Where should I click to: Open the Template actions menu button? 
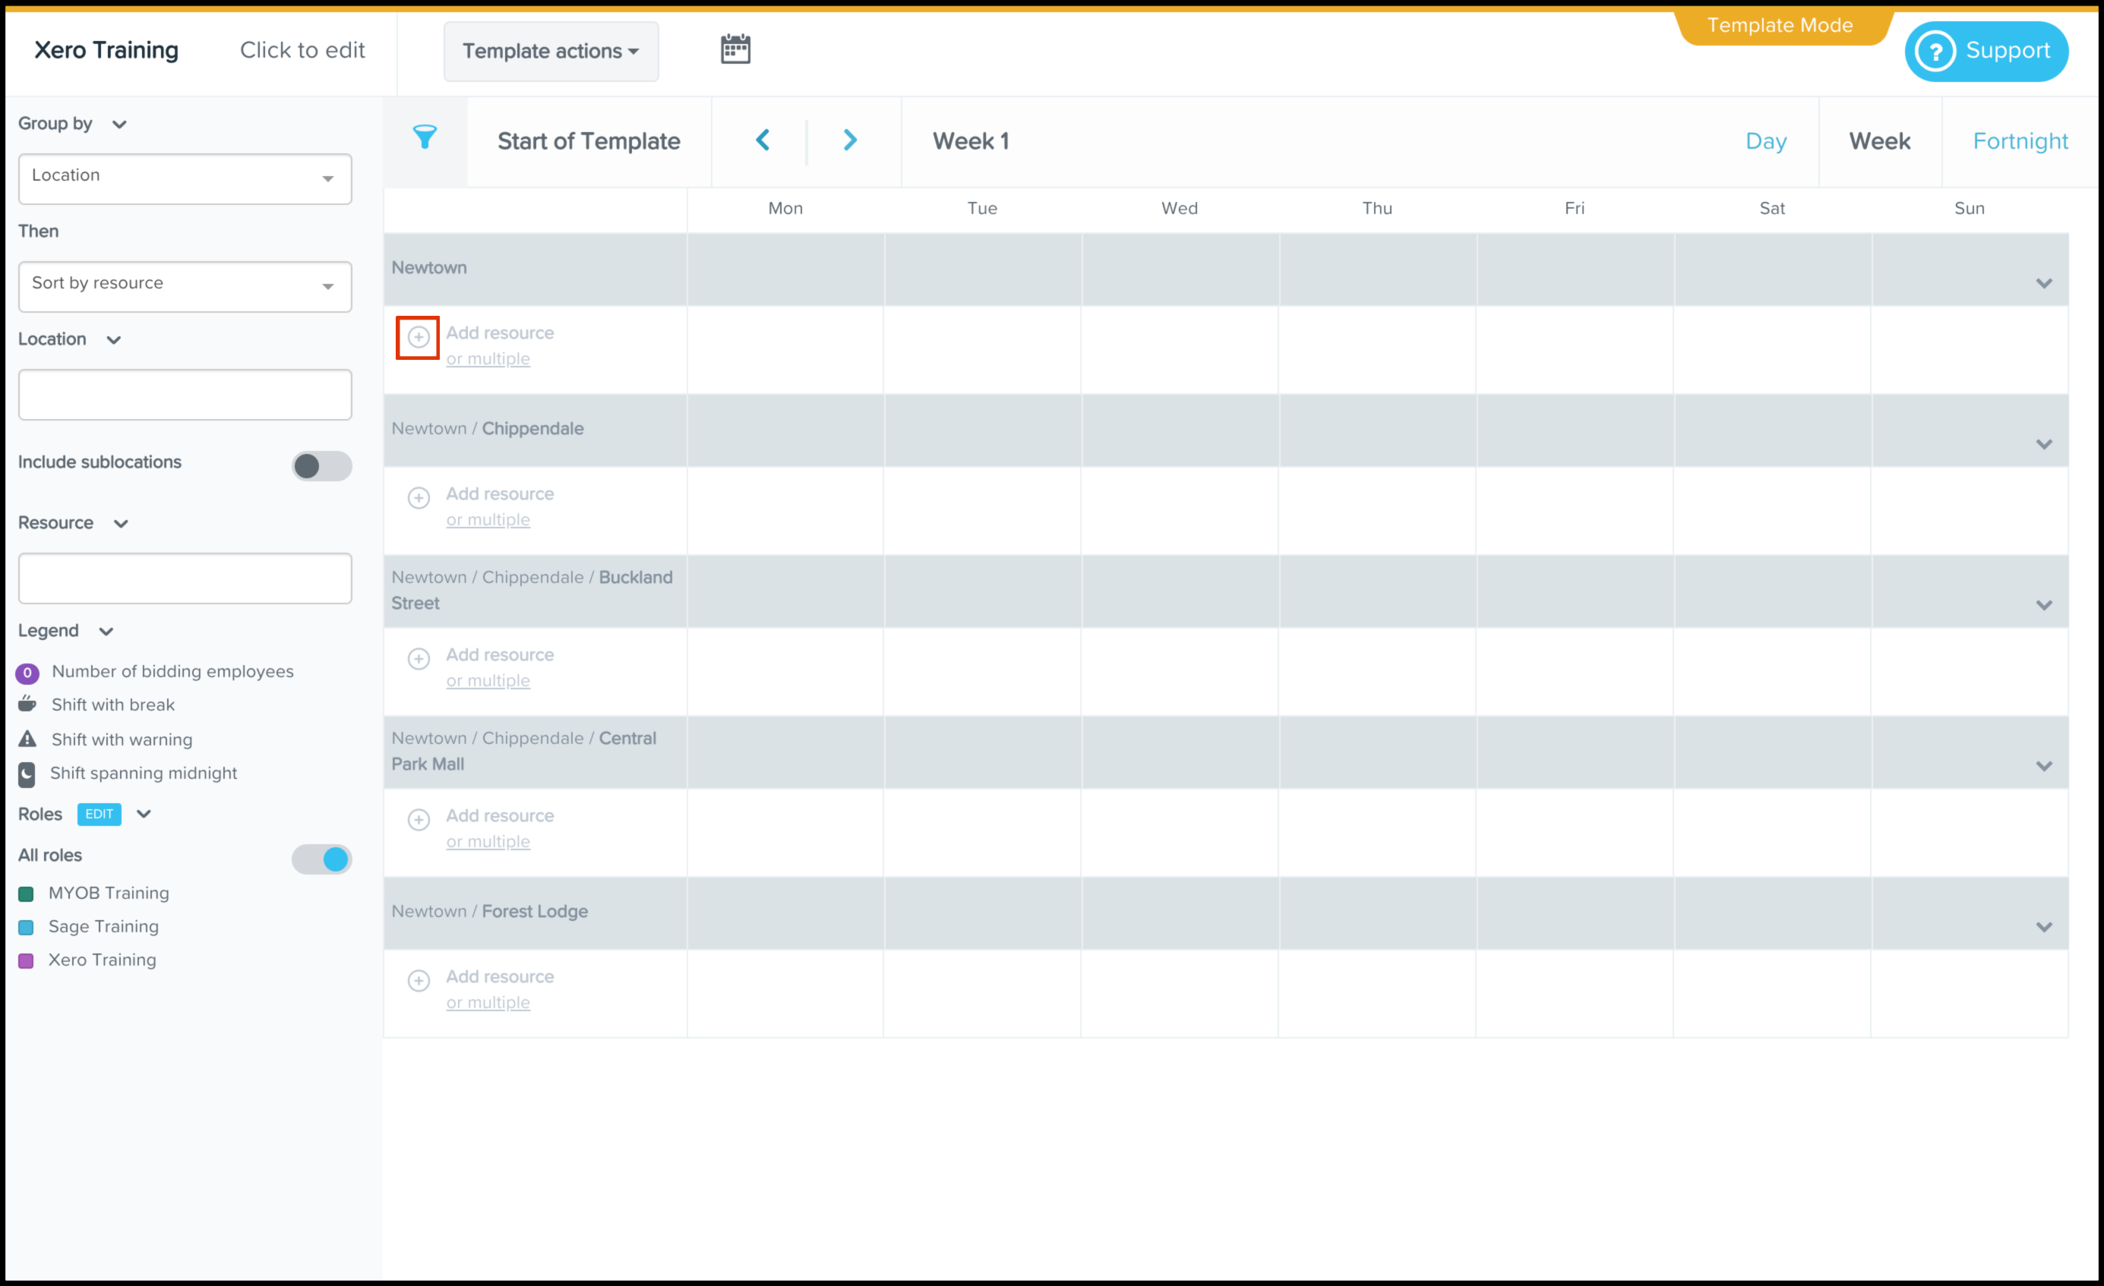[551, 51]
